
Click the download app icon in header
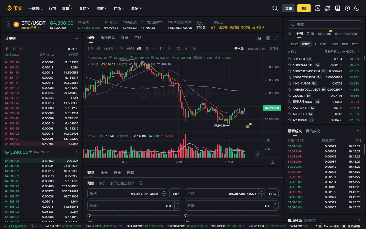(317, 8)
